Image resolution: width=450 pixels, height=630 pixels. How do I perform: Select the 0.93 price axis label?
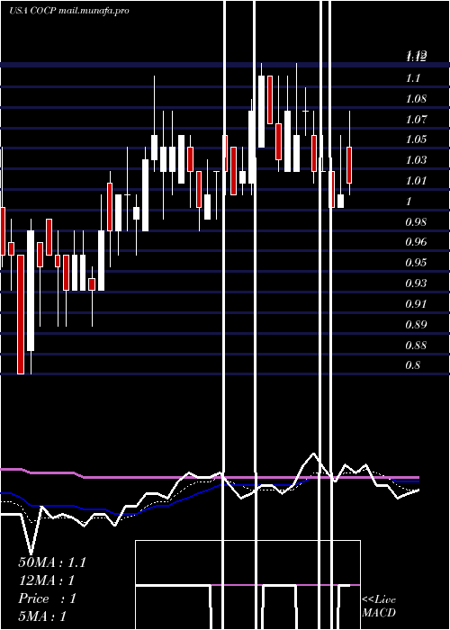(416, 283)
